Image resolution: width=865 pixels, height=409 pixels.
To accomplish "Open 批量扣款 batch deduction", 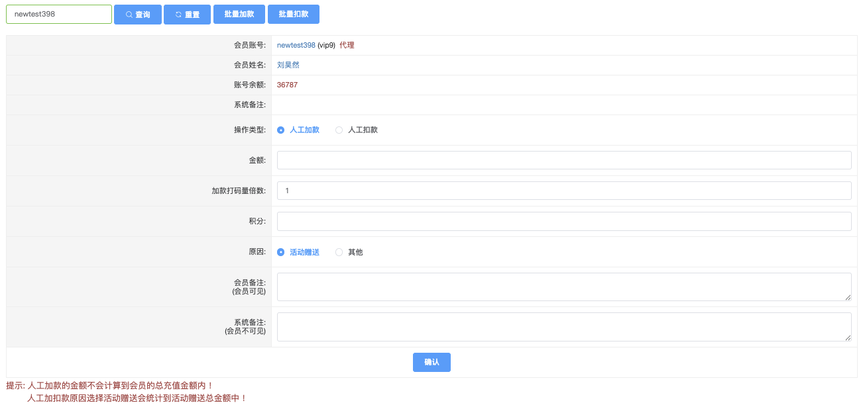I will [x=293, y=15].
